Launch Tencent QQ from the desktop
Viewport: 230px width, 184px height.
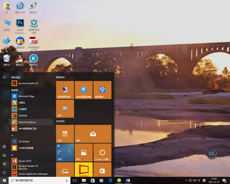pyautogui.click(x=20, y=59)
